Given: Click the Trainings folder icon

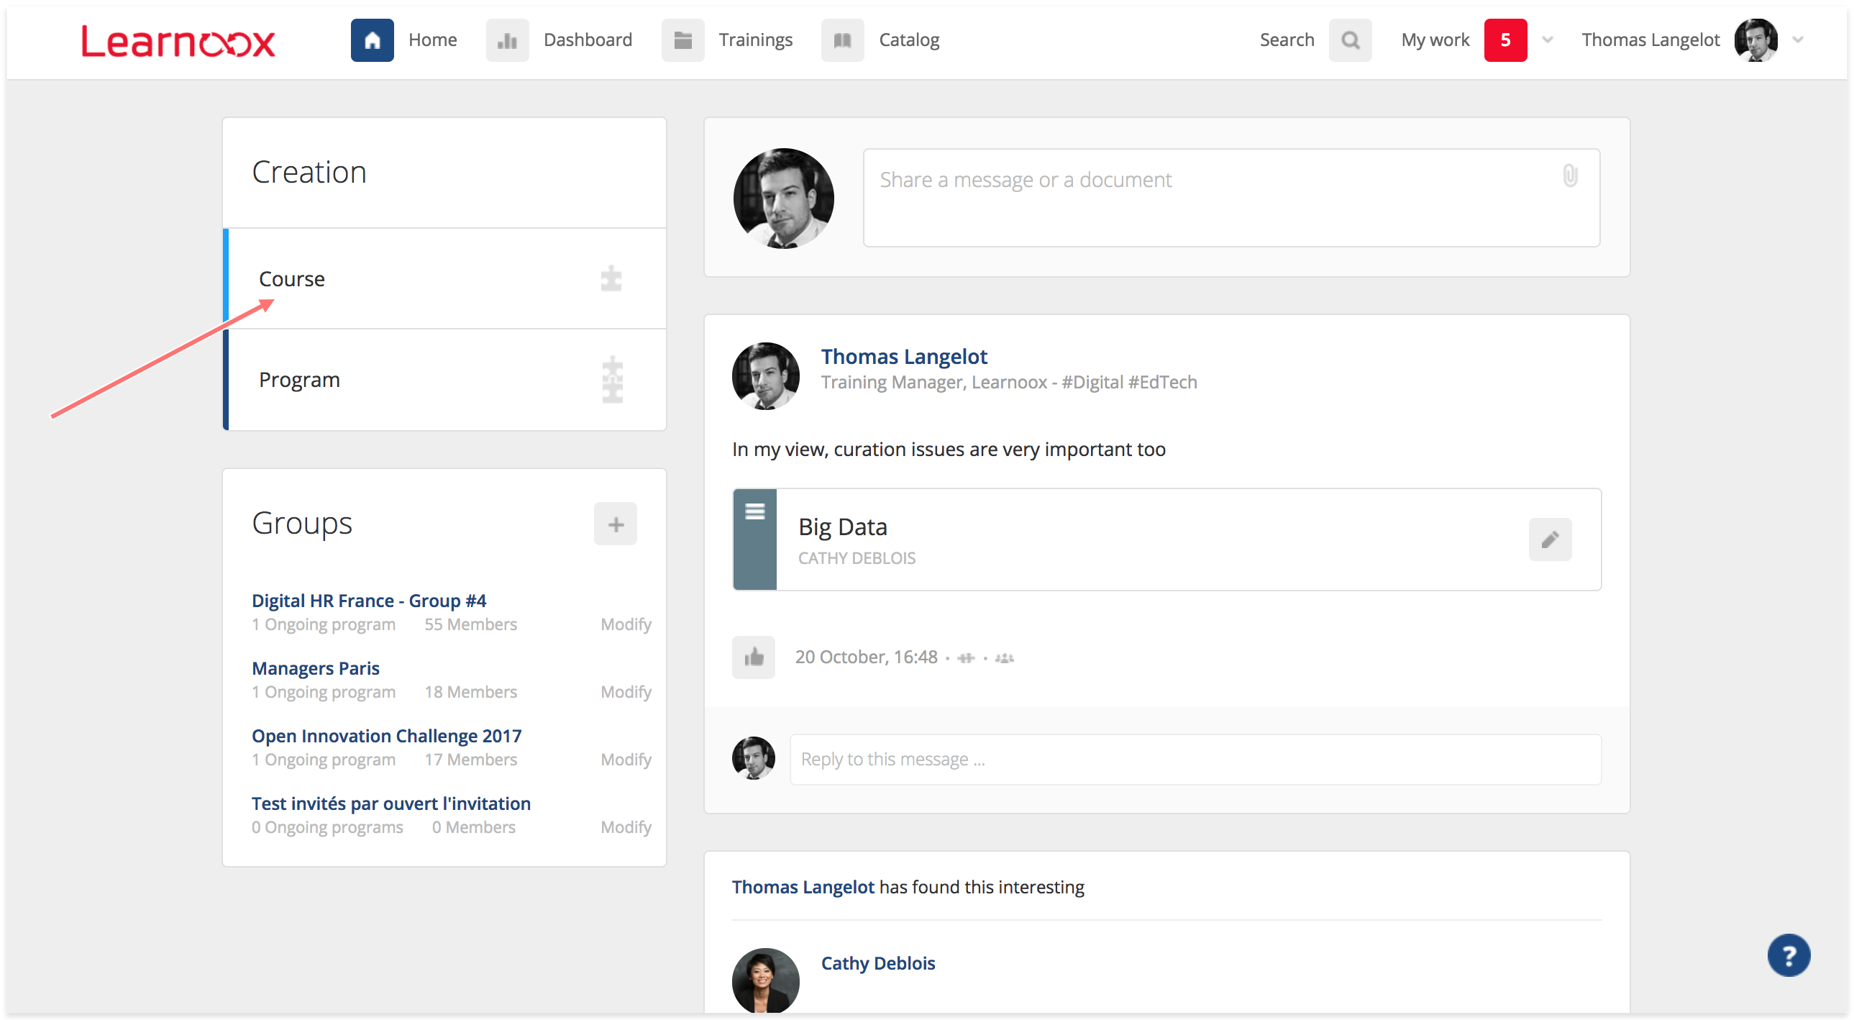Looking at the screenshot, I should point(682,40).
